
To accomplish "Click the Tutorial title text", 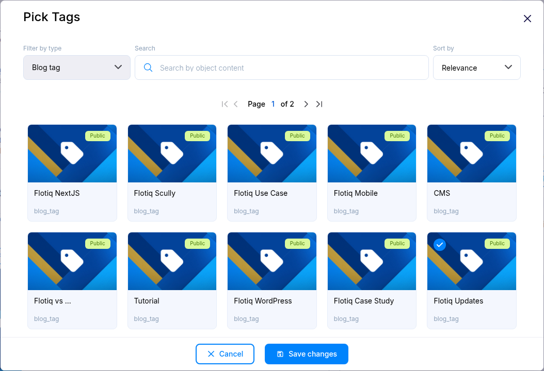I will click(147, 301).
